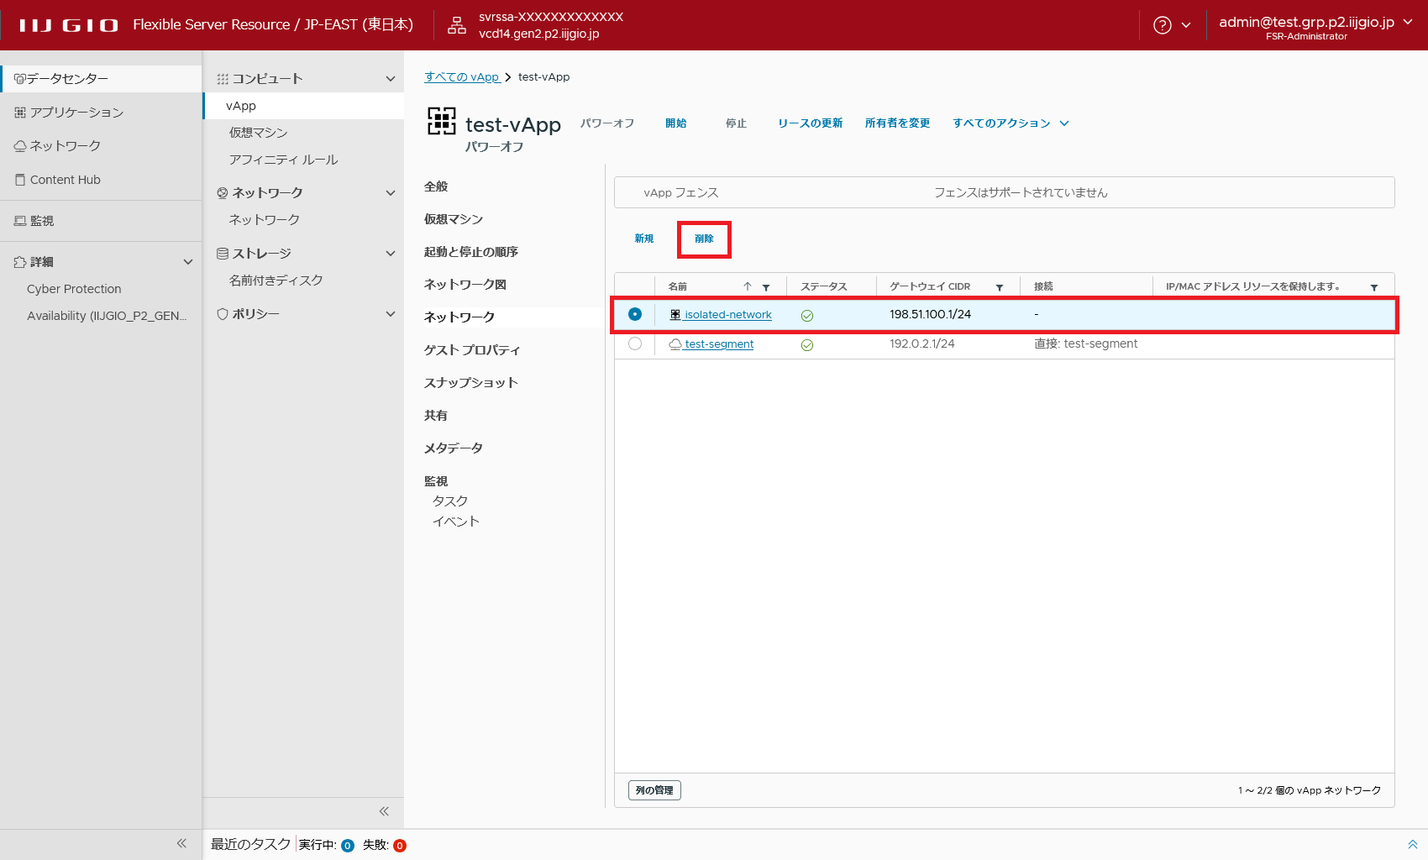Open the スナップショット tab

pos(470,383)
